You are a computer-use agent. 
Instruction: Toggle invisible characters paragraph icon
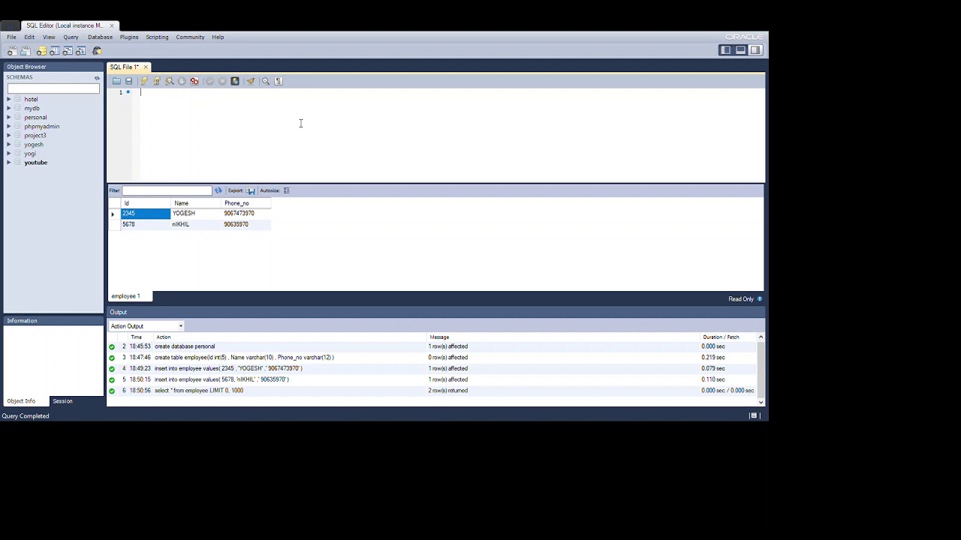click(279, 81)
